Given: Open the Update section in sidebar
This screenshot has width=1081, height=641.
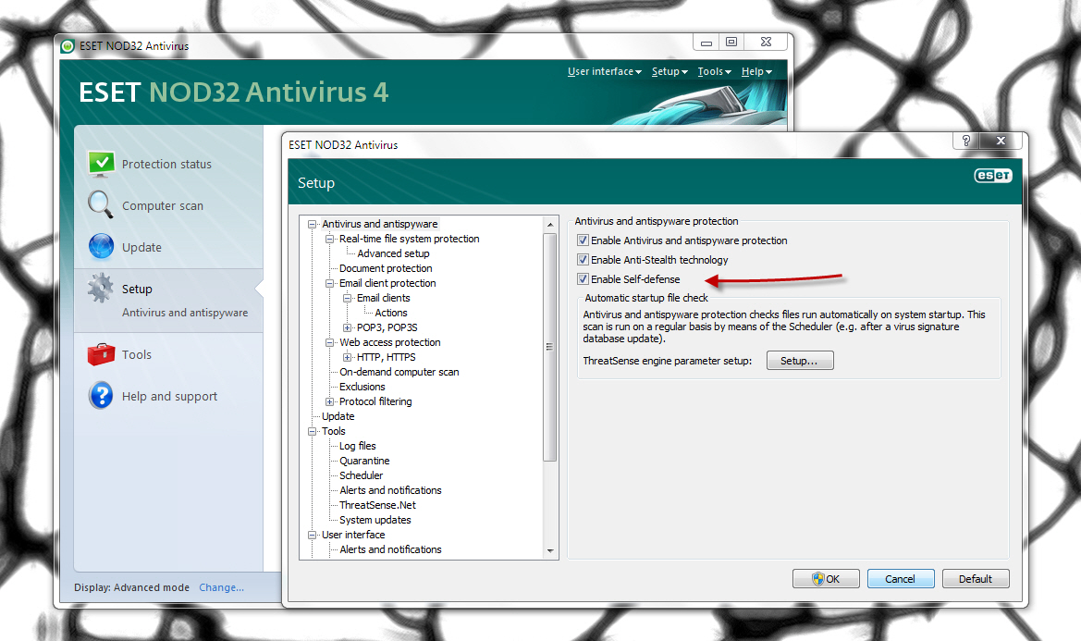Looking at the screenshot, I should (141, 248).
